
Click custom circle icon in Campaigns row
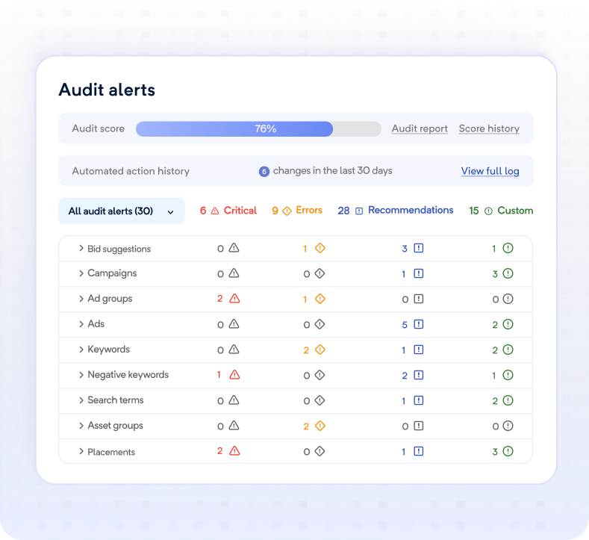point(508,273)
